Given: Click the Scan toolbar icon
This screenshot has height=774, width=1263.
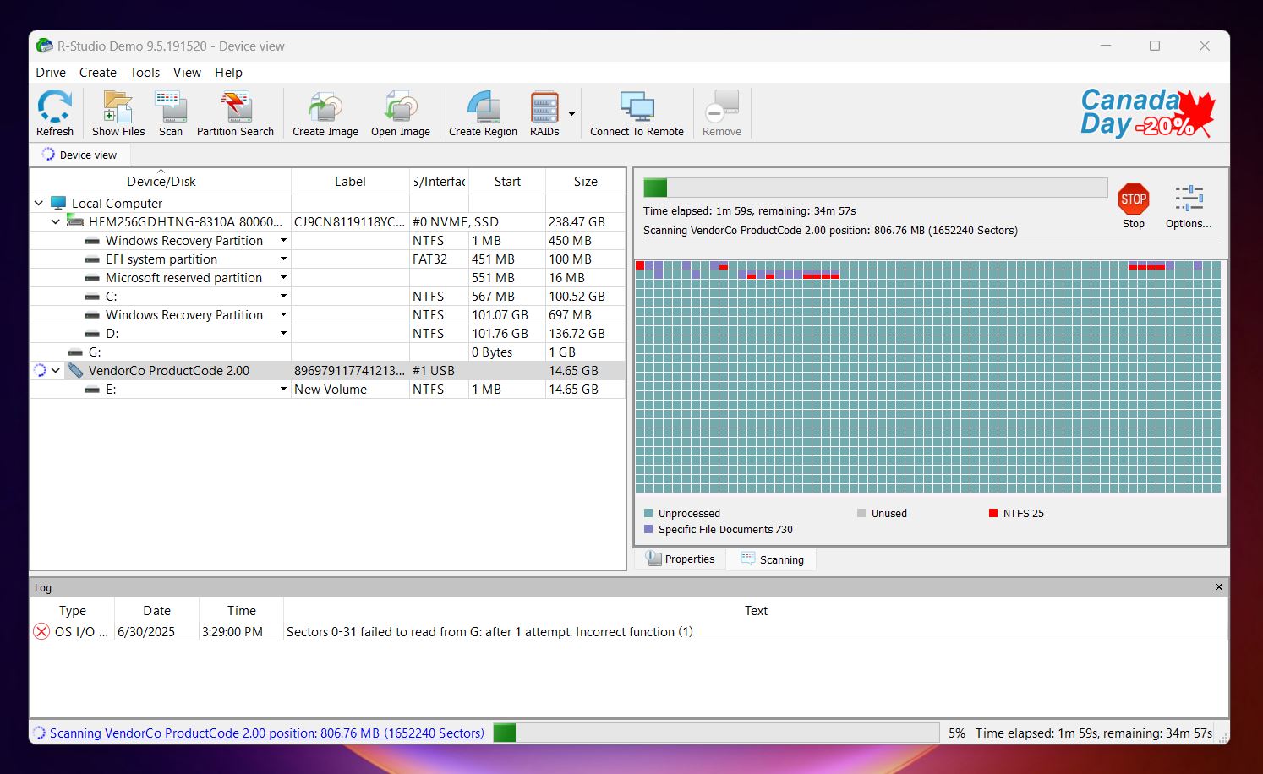Looking at the screenshot, I should pos(171,108).
